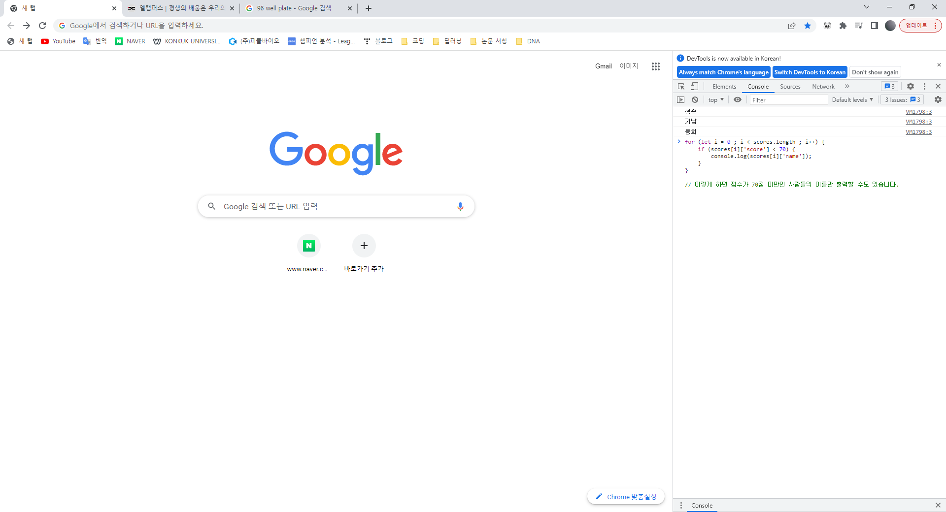Open the console drawer three-dot menu
946x512 pixels.
681,506
